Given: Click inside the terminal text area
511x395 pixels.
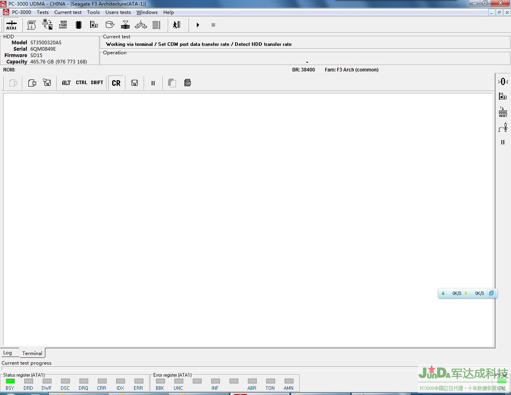Looking at the screenshot, I should click(x=248, y=219).
